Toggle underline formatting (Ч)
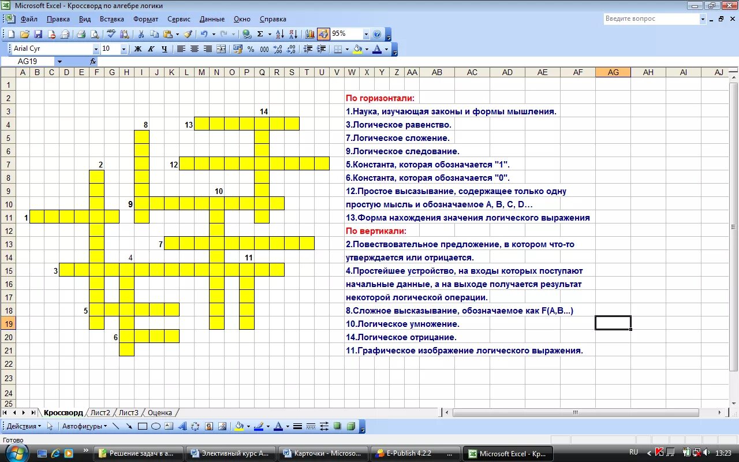 [165, 49]
